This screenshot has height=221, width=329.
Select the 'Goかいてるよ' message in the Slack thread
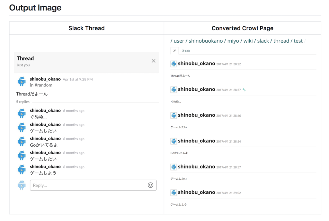tap(44, 145)
